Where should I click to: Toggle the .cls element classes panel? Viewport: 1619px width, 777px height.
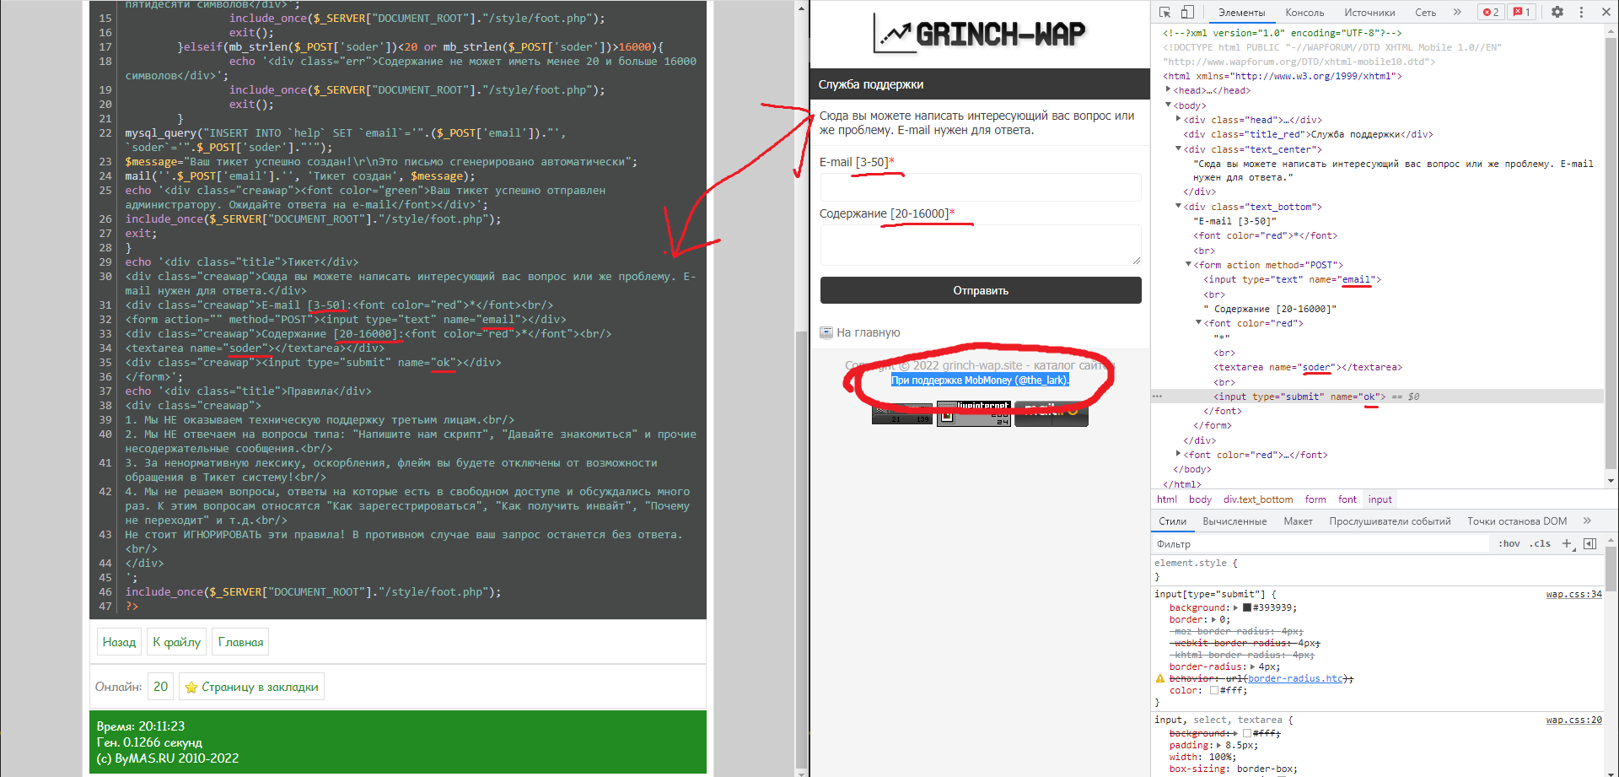[x=1541, y=543]
